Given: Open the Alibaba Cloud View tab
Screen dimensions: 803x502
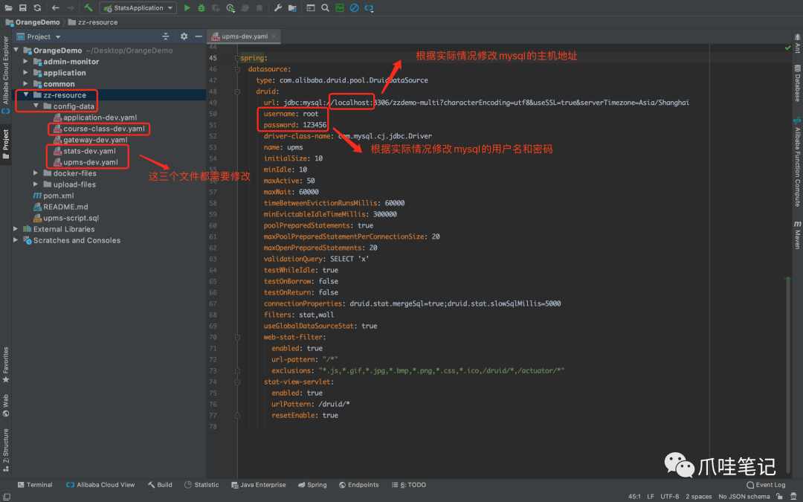Looking at the screenshot, I should coord(100,485).
